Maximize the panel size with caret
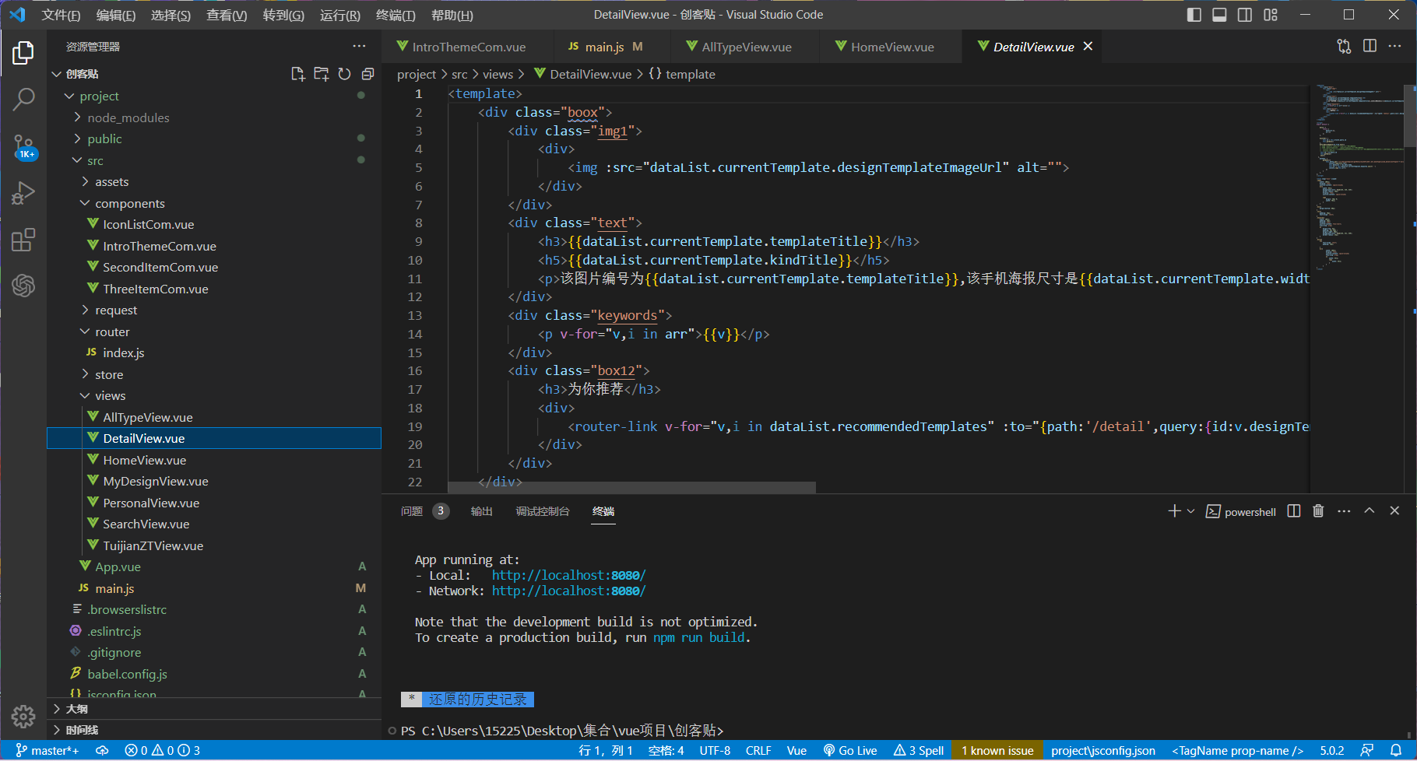1417x761 pixels. pyautogui.click(x=1370, y=511)
